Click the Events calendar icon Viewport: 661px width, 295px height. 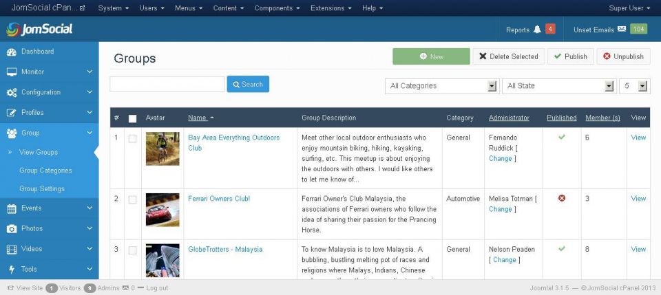click(12, 208)
